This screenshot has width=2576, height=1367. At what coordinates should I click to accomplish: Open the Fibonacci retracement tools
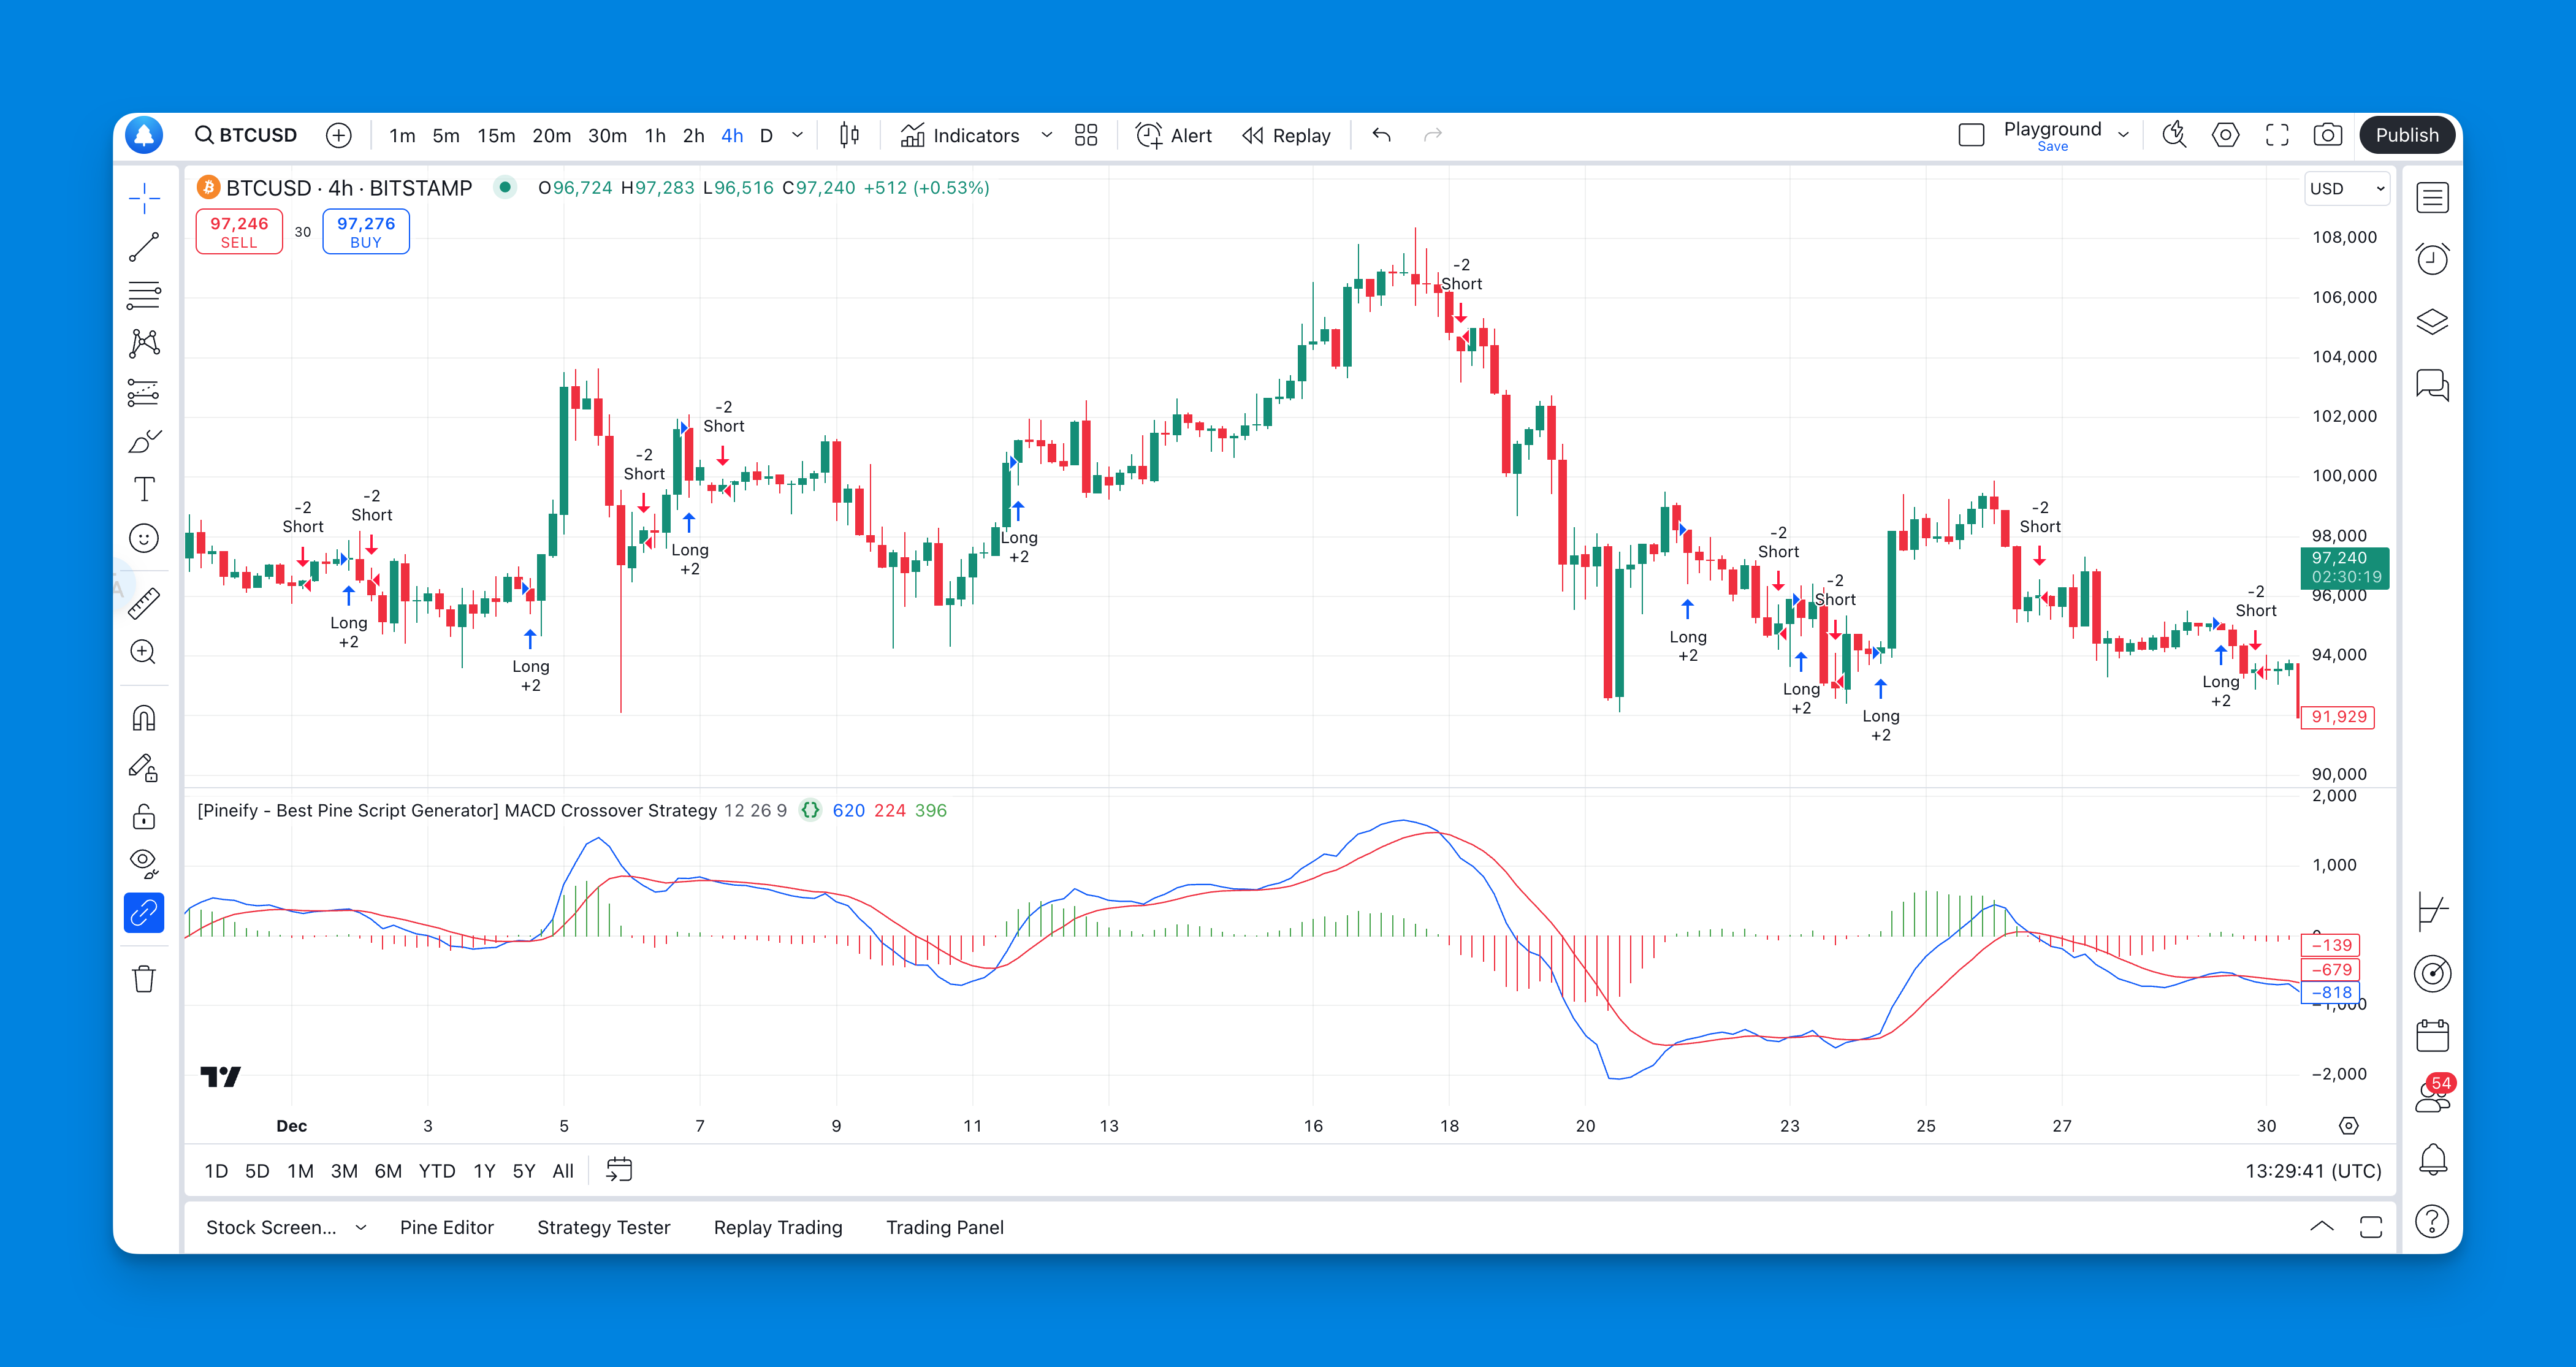(x=144, y=295)
